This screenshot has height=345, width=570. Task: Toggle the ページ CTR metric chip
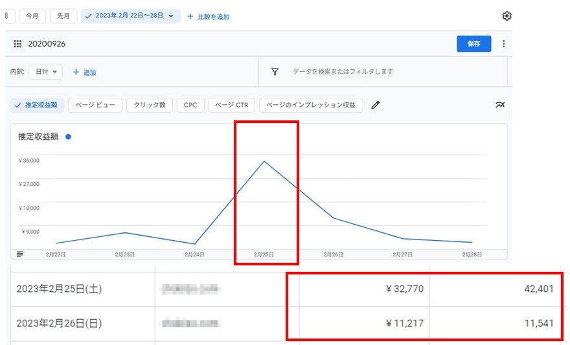pyautogui.click(x=232, y=105)
